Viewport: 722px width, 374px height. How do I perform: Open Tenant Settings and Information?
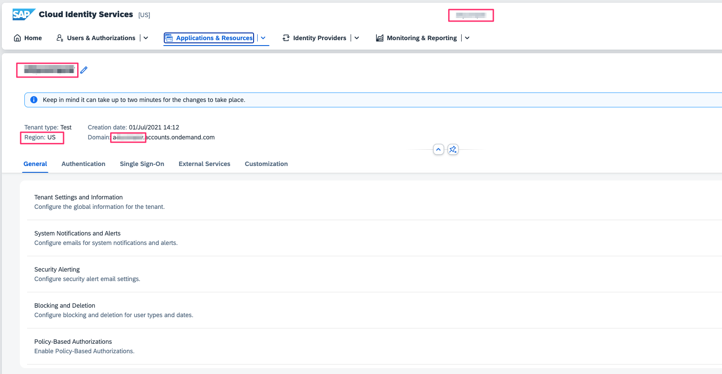click(x=79, y=197)
